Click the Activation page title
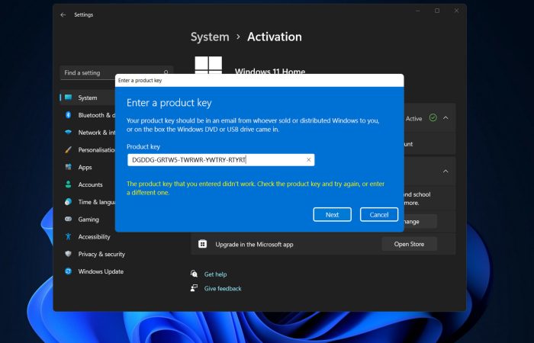The image size is (534, 343). 275,37
